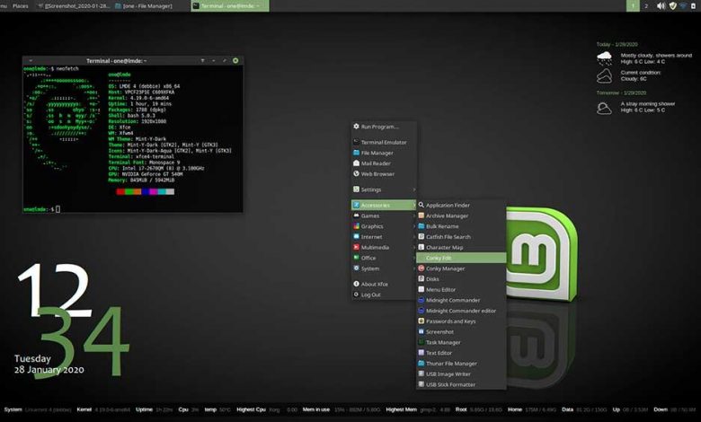Click the Midnight Commander icon

[x=421, y=300]
